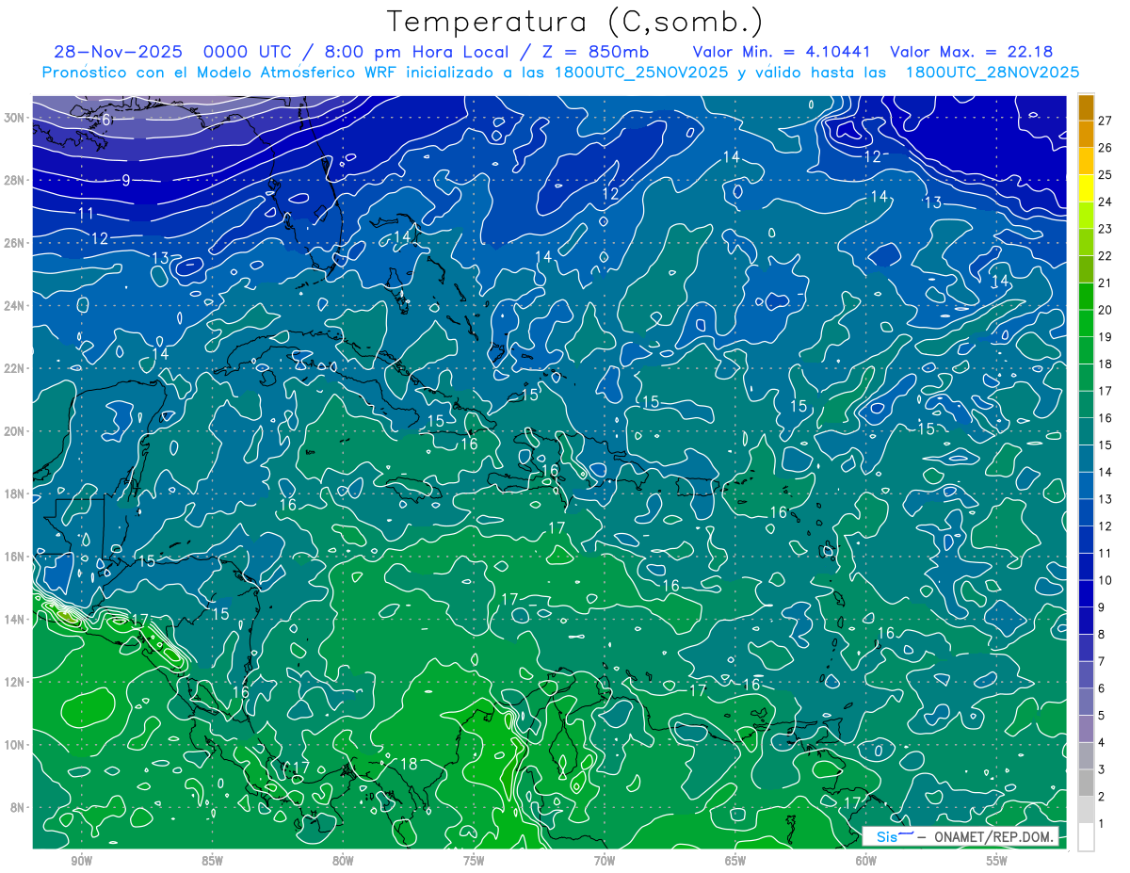Screen dimensions: 1130x873
Task: Click the "ONAMET/REP.DOM." credit label
Action: (992, 837)
